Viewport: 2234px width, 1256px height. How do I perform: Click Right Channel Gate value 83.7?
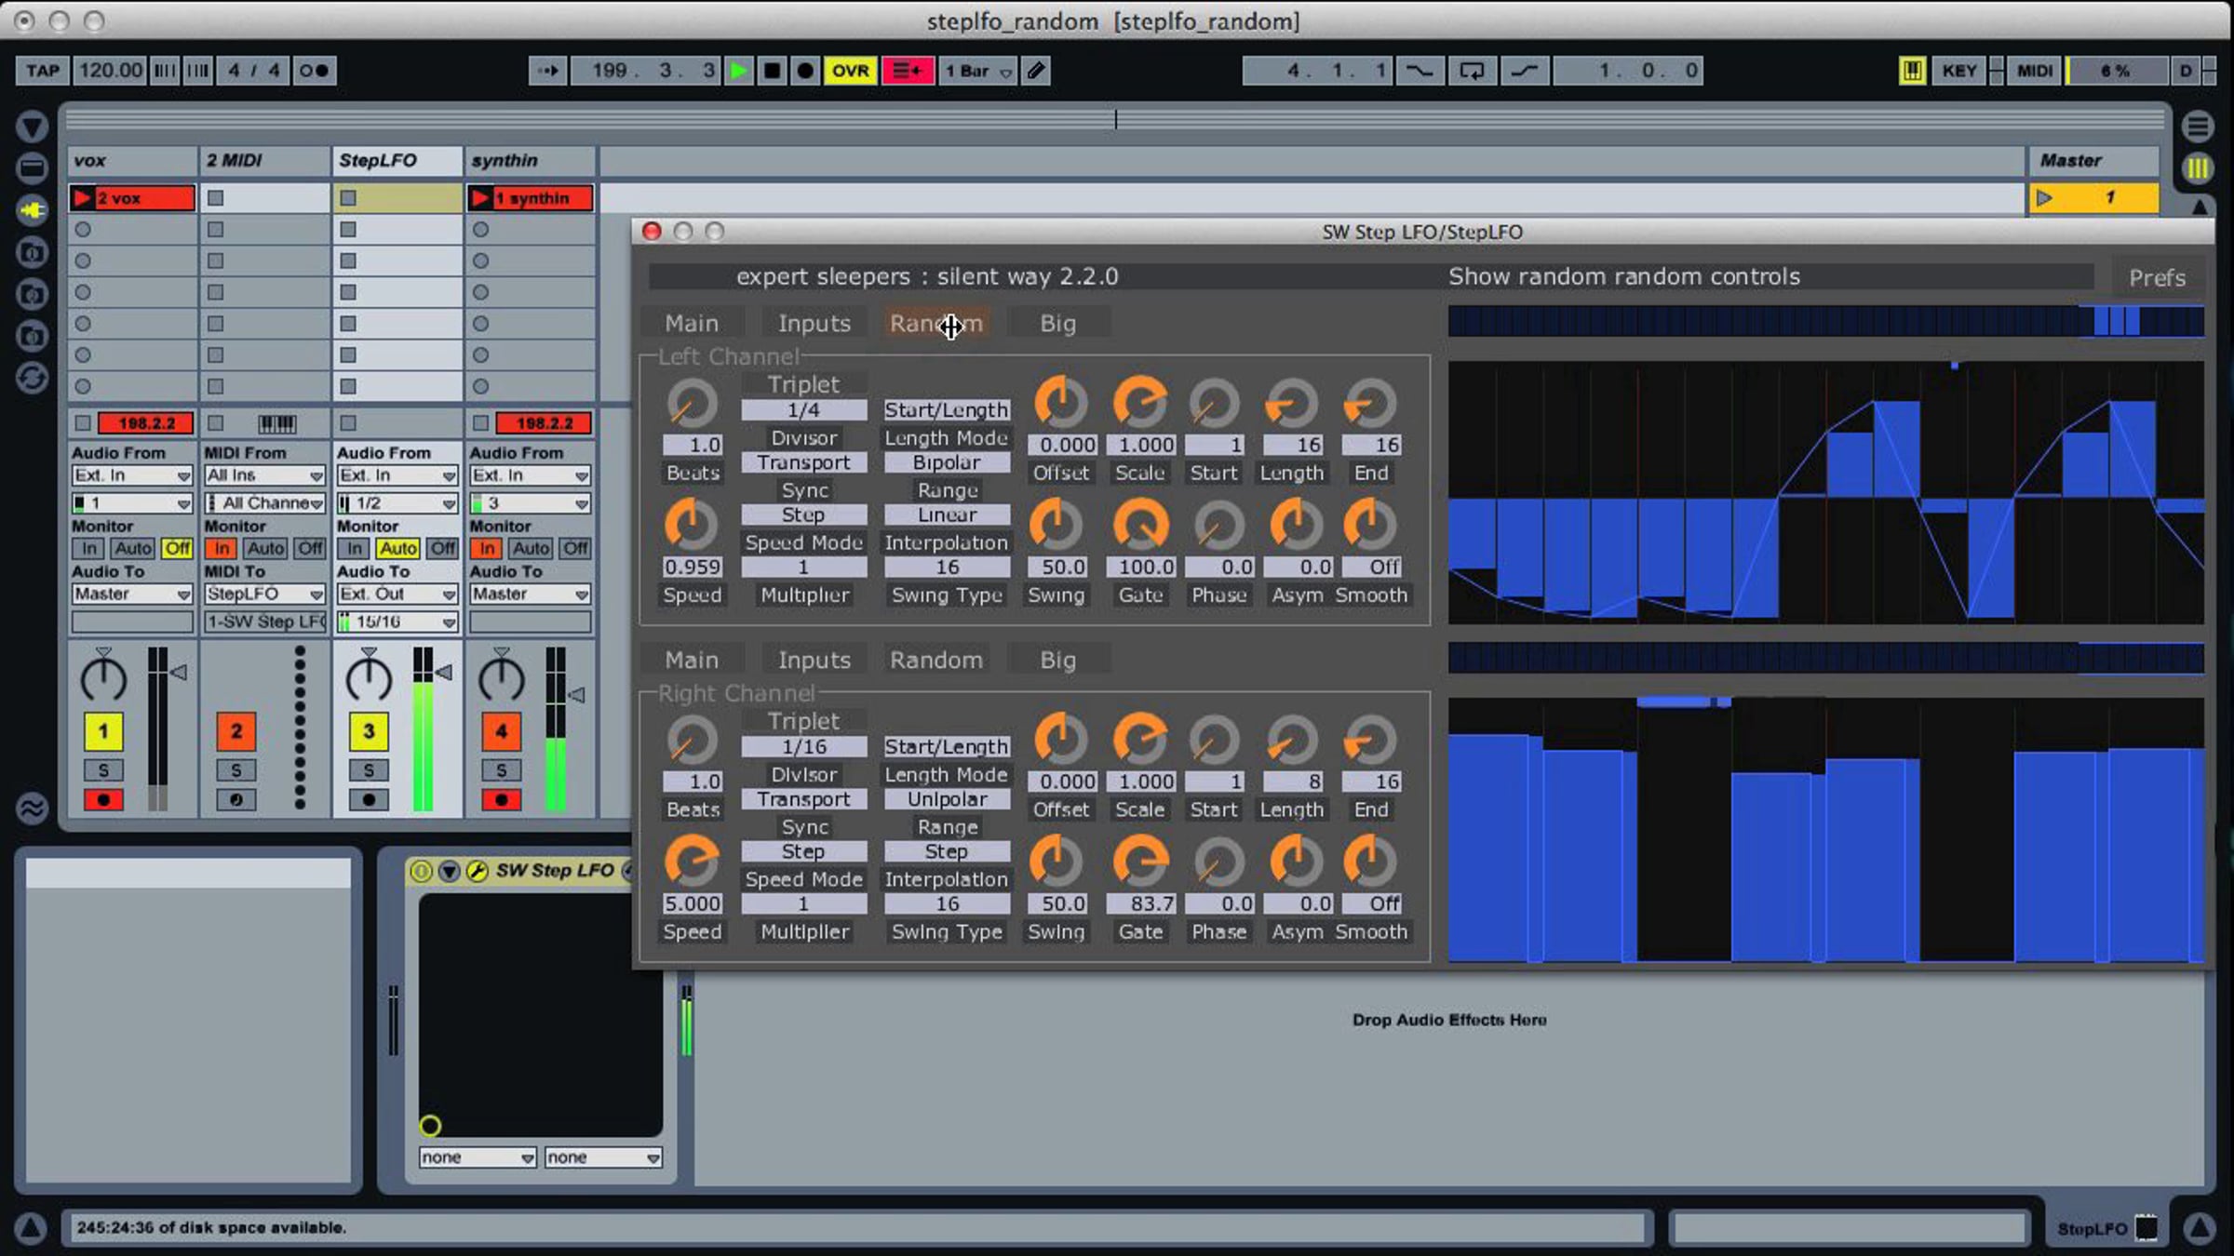point(1141,903)
